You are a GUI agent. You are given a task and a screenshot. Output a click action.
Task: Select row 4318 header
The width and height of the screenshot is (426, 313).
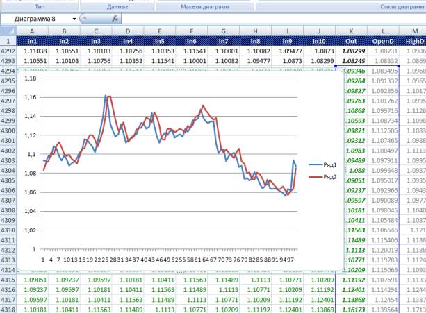coord(8,310)
